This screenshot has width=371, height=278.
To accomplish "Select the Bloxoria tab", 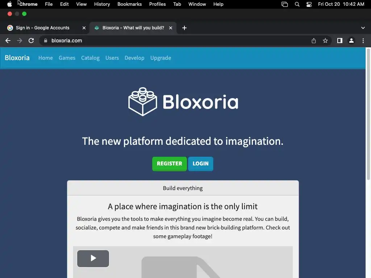I will coord(133,28).
